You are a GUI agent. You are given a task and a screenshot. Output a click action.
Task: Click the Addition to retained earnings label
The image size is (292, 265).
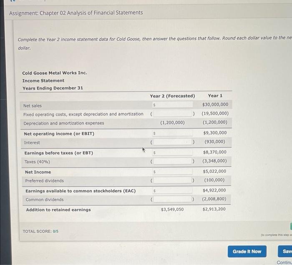(58, 210)
